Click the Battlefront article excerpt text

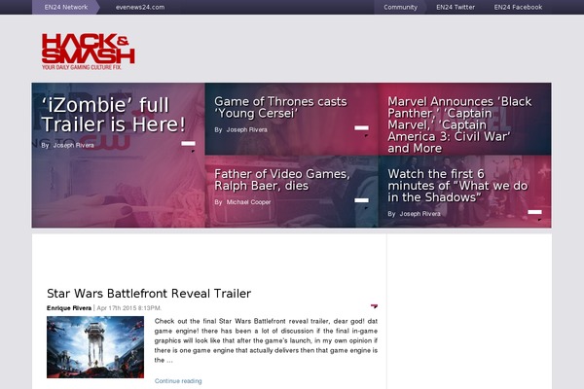(x=266, y=340)
